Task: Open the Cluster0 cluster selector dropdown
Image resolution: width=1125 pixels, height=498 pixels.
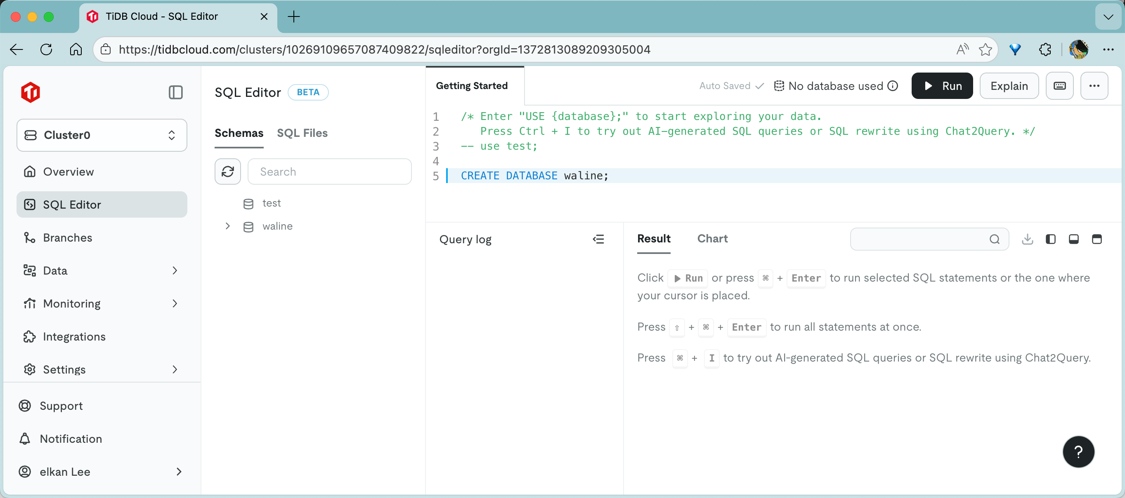Action: [102, 135]
